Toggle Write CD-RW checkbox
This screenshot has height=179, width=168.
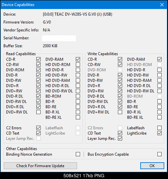(x=120, y=64)
